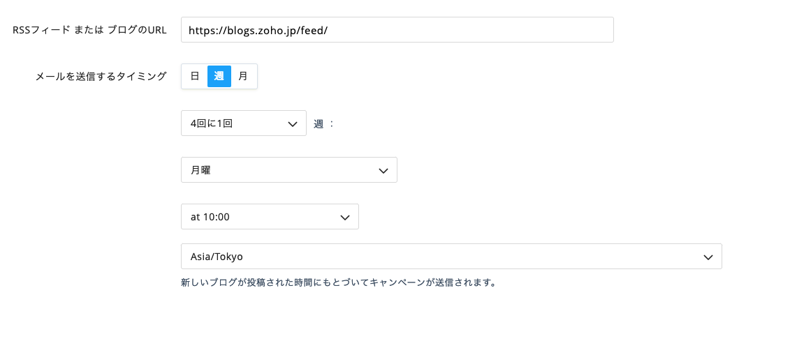Click the chevron arrow on the at 10:00 dropdown
Screen dimensions: 797x341
pyautogui.click(x=344, y=218)
